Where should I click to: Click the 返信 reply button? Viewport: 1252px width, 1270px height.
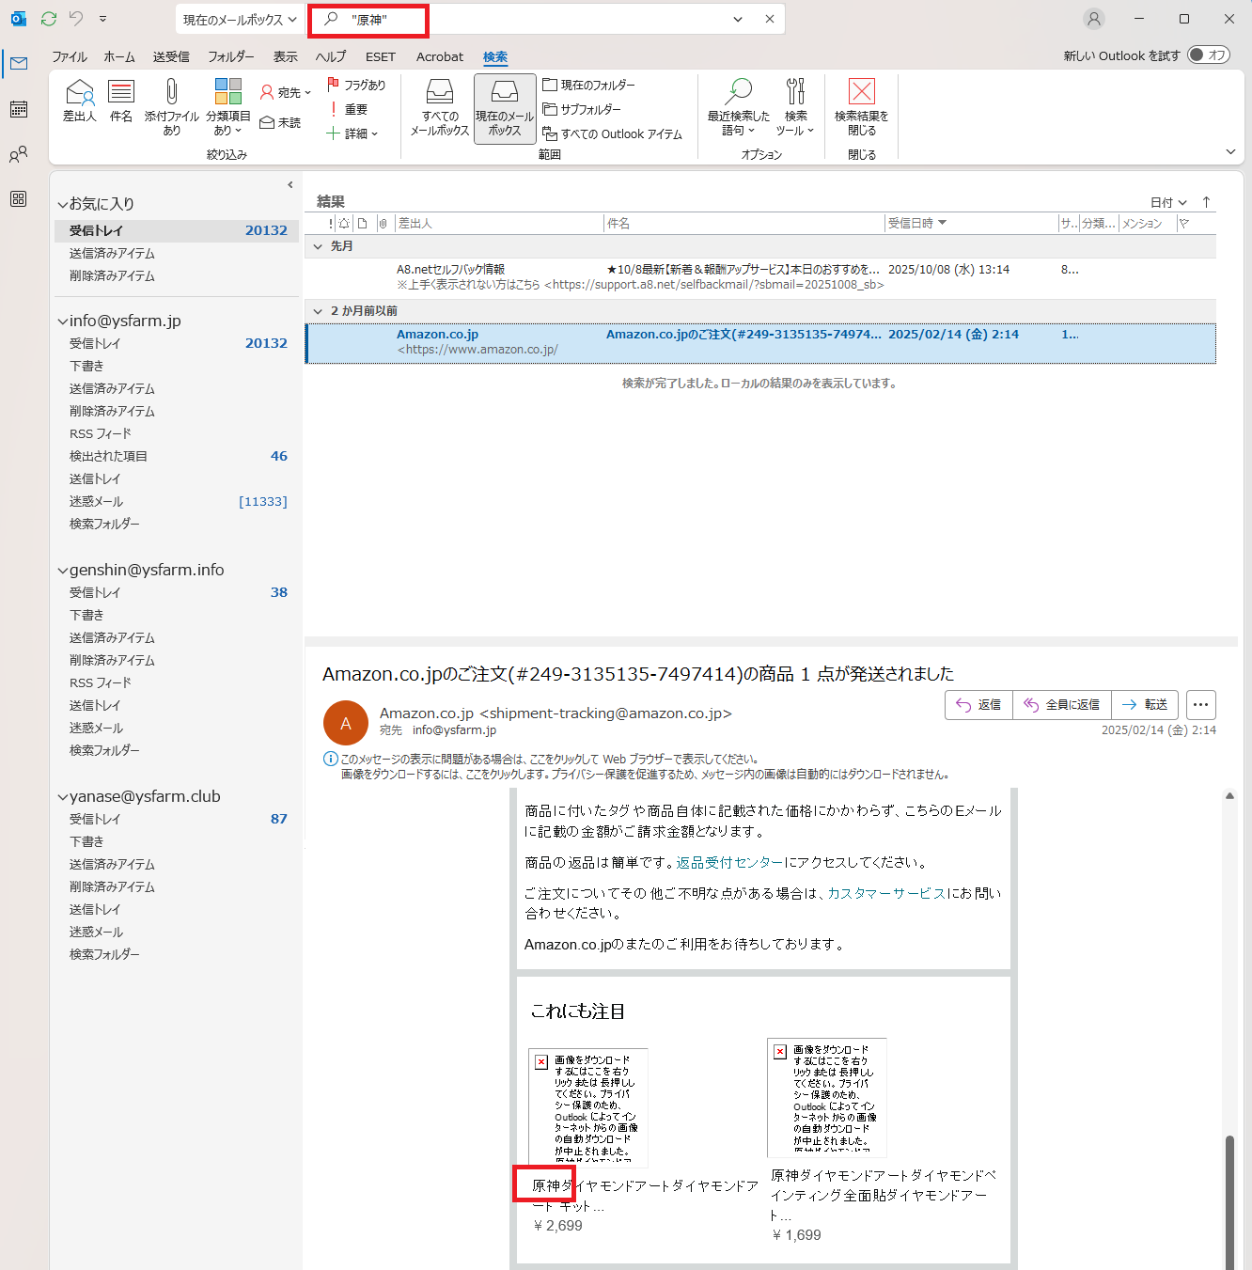[x=978, y=705]
